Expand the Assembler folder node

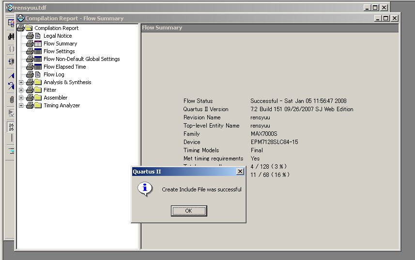(21, 98)
